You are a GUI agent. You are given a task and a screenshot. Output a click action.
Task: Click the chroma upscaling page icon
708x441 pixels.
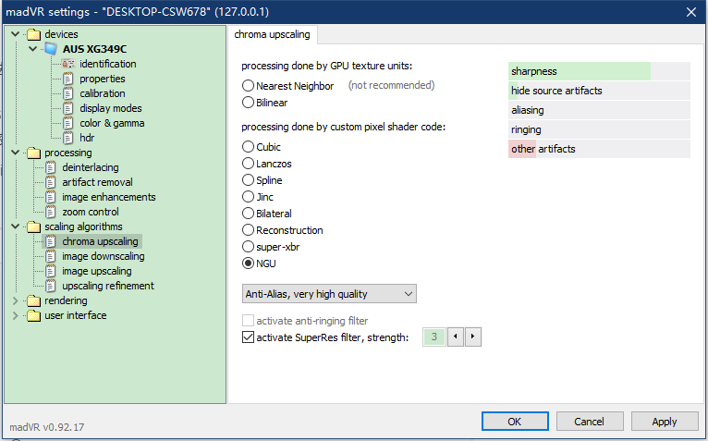[51, 241]
